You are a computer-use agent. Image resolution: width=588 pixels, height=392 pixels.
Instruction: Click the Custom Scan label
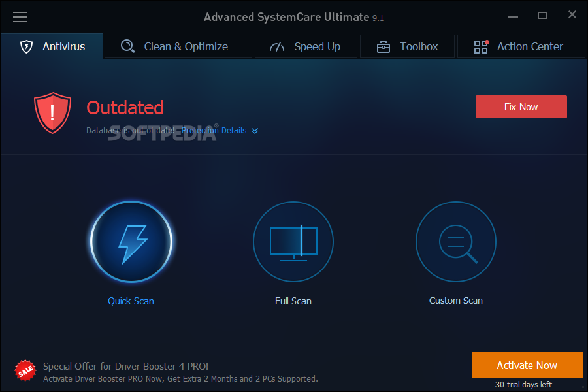456,301
